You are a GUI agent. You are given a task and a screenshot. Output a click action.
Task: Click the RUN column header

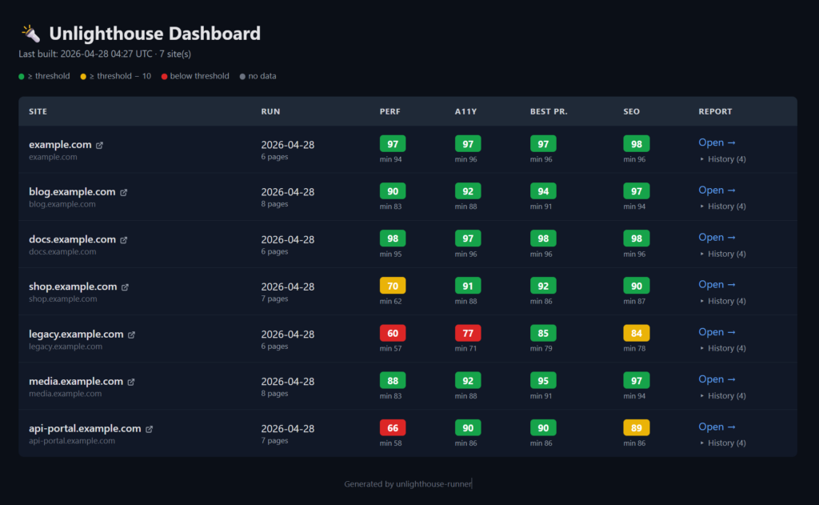point(270,111)
